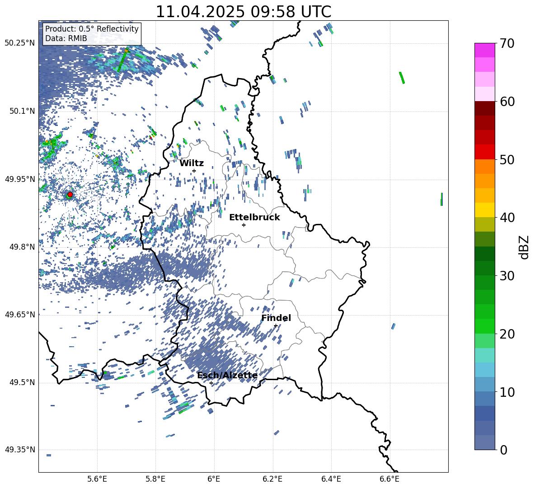The height and width of the screenshot is (488, 535).
Task: Click the 0 value on colorbar
Action: [503, 450]
